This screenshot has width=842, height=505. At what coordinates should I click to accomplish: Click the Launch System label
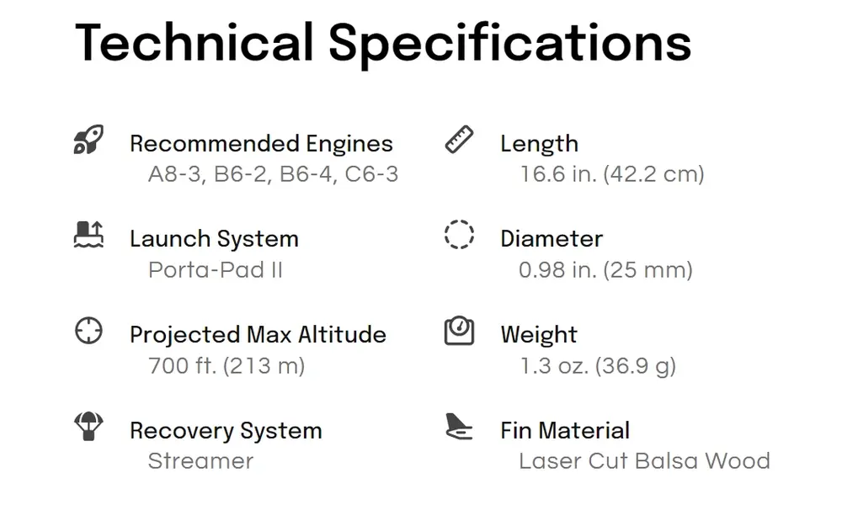(x=214, y=239)
